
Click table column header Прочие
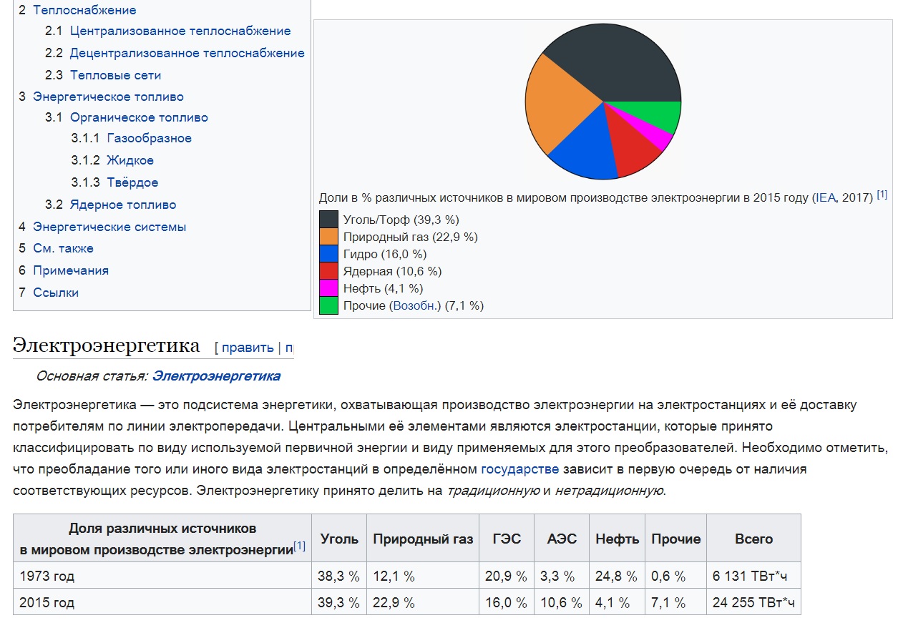[676, 539]
